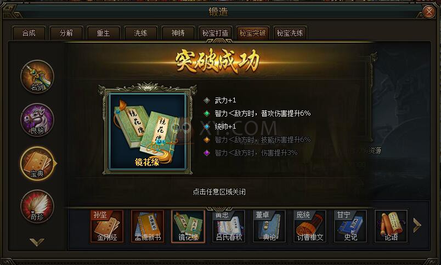This screenshot has height=265, width=441.
Task: Pick the 史记 book item
Action: (350, 226)
